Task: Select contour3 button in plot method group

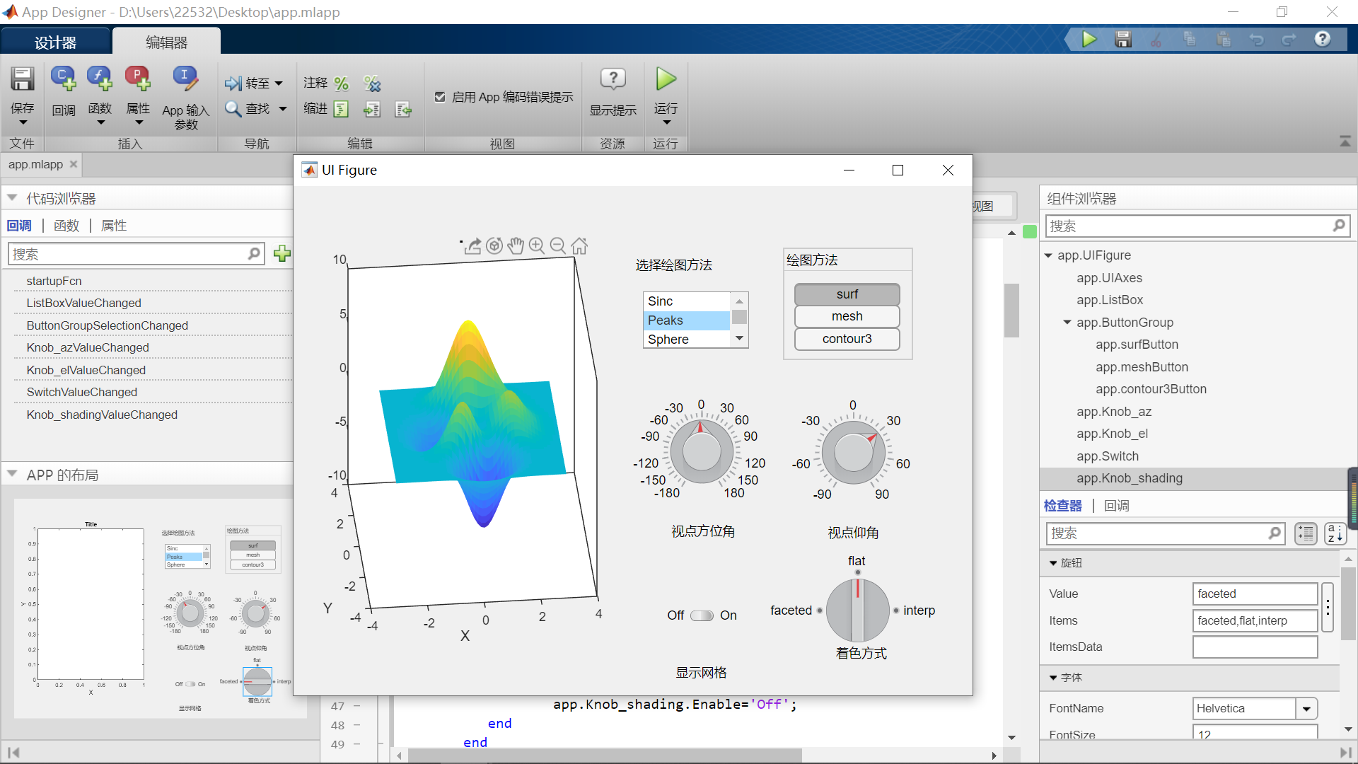Action: click(x=847, y=339)
